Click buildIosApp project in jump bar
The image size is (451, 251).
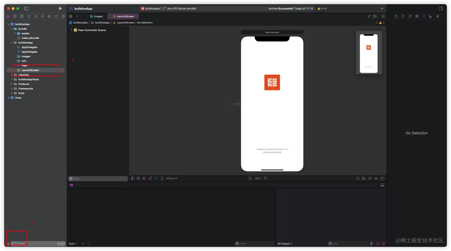(x=78, y=23)
